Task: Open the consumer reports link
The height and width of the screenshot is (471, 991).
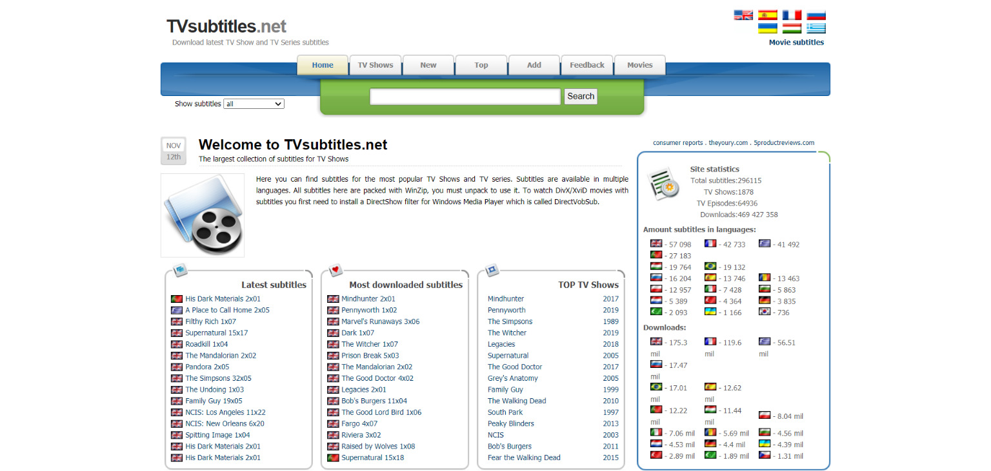Action: pyautogui.click(x=677, y=143)
